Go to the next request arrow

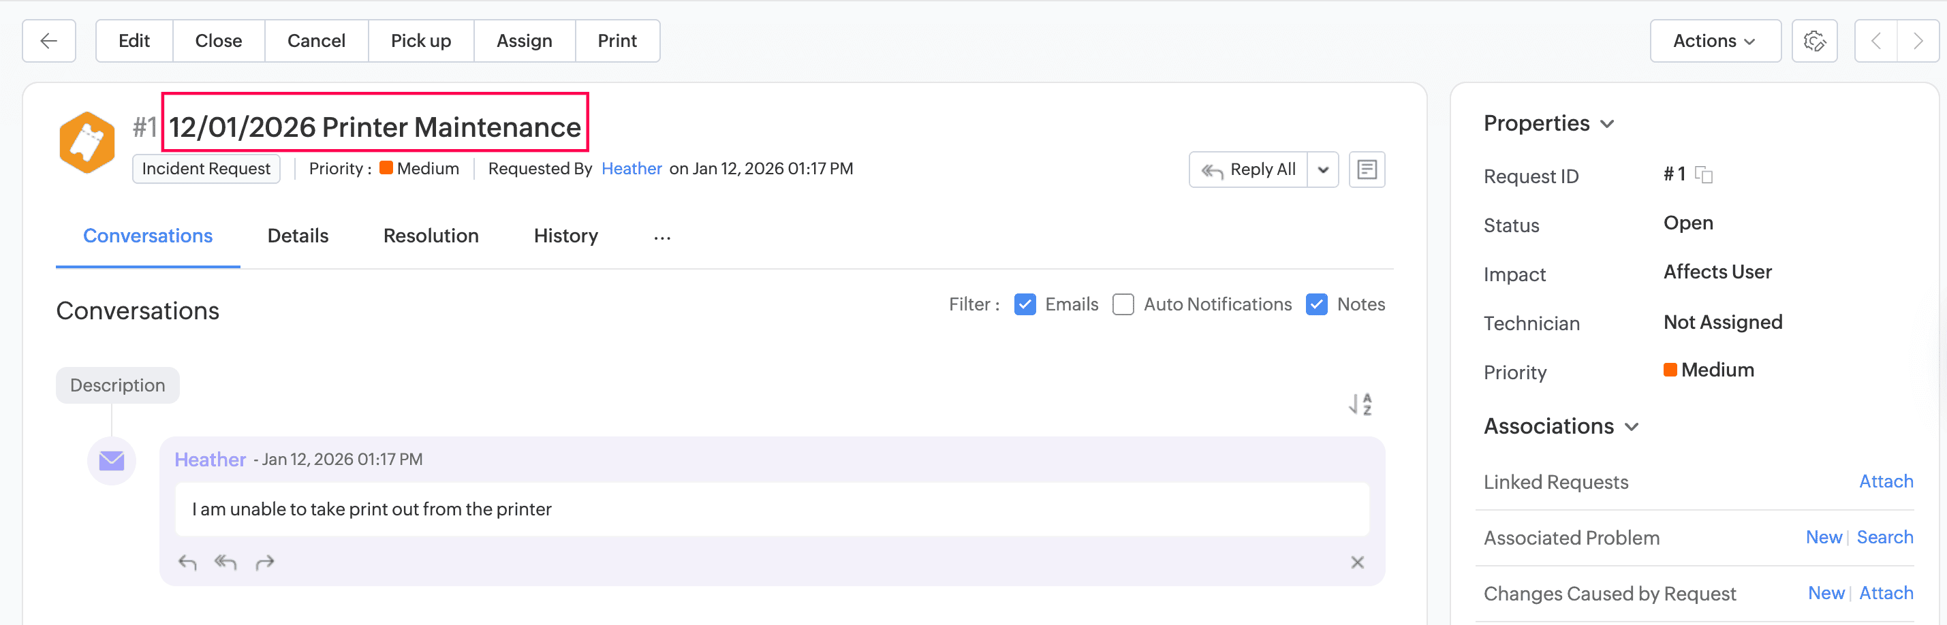pyautogui.click(x=1917, y=41)
